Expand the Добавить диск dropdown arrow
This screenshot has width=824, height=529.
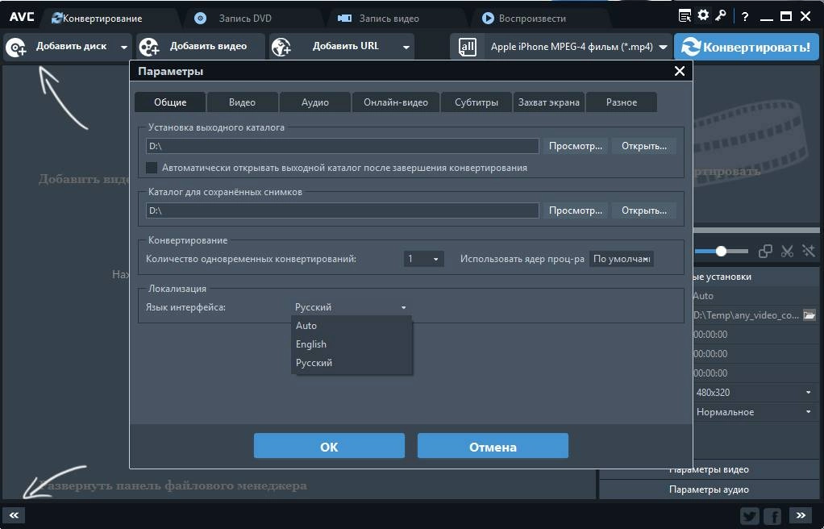tap(123, 47)
